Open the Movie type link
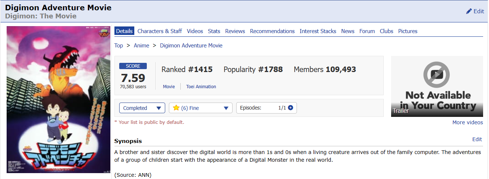The width and height of the screenshot is (489, 179). (x=169, y=87)
